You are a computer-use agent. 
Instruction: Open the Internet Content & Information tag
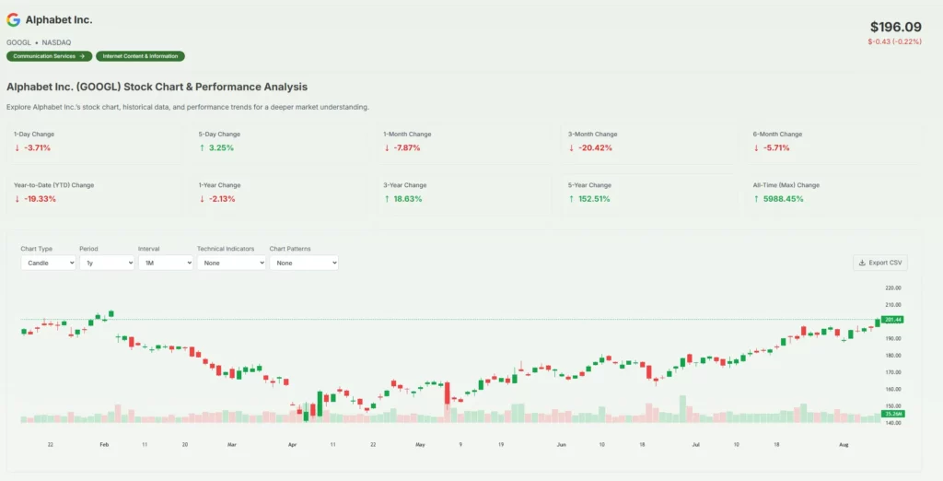[140, 56]
